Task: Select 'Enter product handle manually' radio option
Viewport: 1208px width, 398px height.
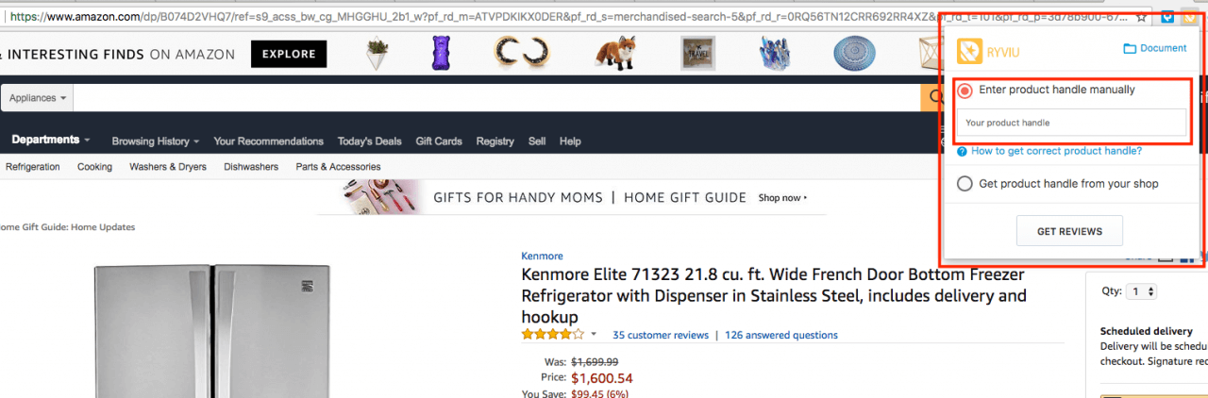Action: (965, 91)
